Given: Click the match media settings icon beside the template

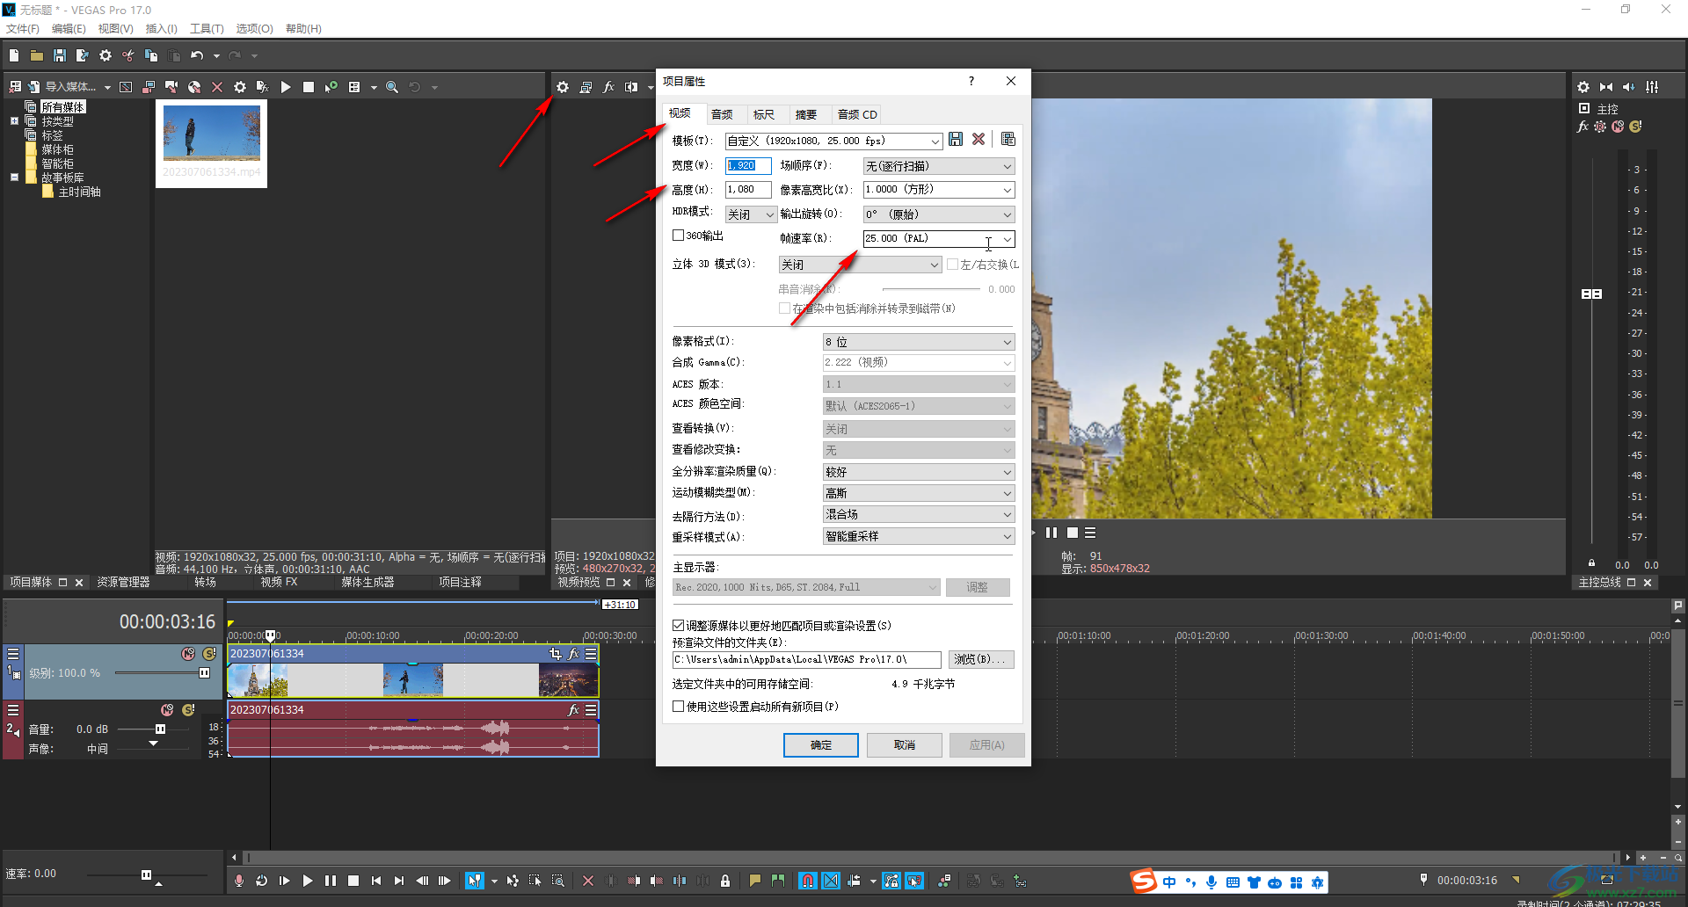Looking at the screenshot, I should coord(1008,139).
